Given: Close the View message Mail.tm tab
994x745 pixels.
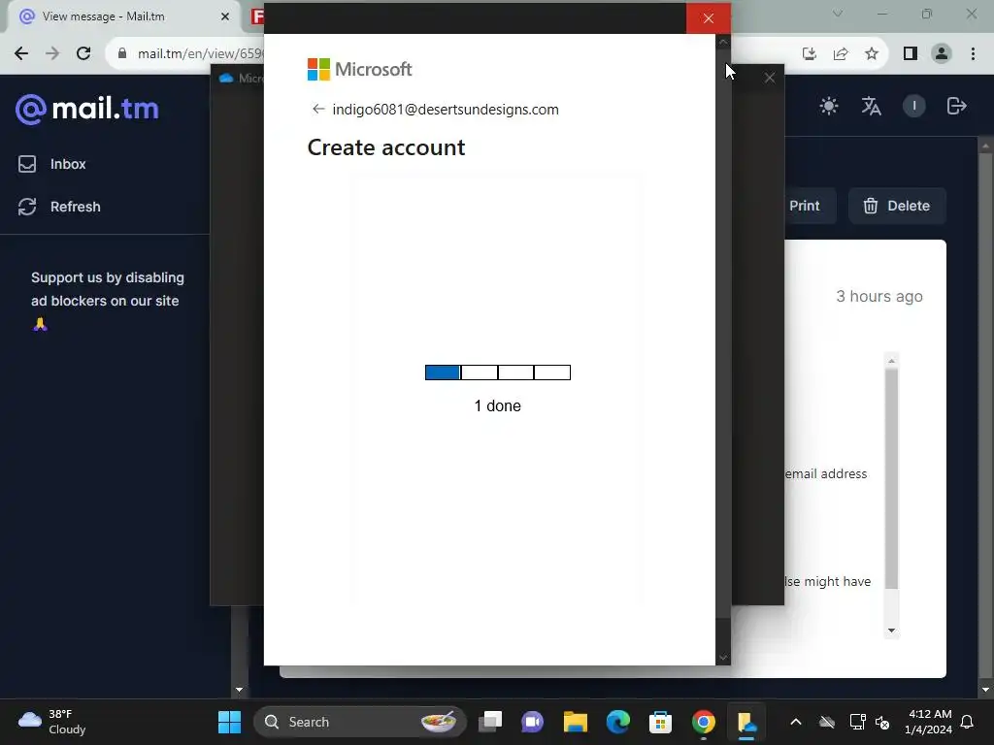Looking at the screenshot, I should point(225,16).
